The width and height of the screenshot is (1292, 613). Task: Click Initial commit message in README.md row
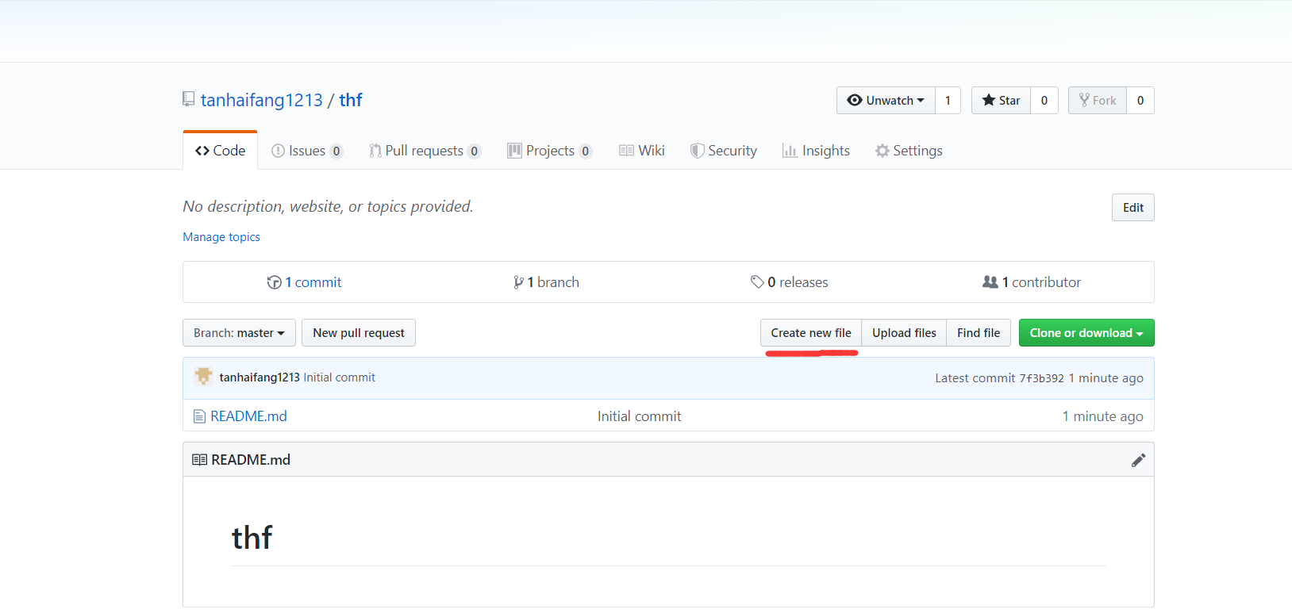(x=639, y=416)
